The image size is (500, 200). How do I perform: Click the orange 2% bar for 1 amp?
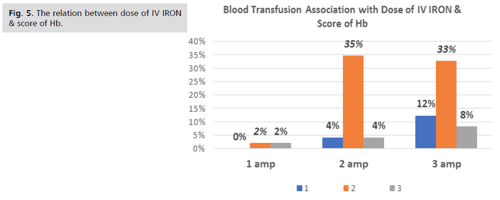[260, 146]
